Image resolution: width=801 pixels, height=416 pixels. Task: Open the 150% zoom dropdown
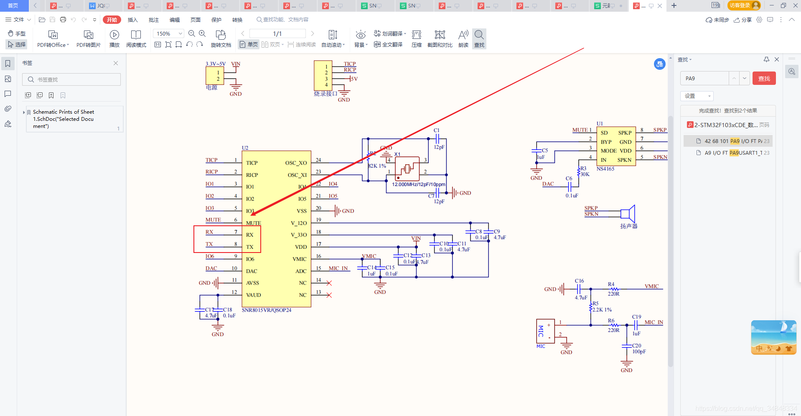[x=181, y=33]
